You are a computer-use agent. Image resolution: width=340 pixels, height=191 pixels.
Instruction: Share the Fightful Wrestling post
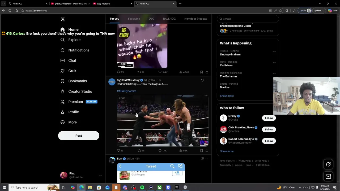[x=207, y=150]
